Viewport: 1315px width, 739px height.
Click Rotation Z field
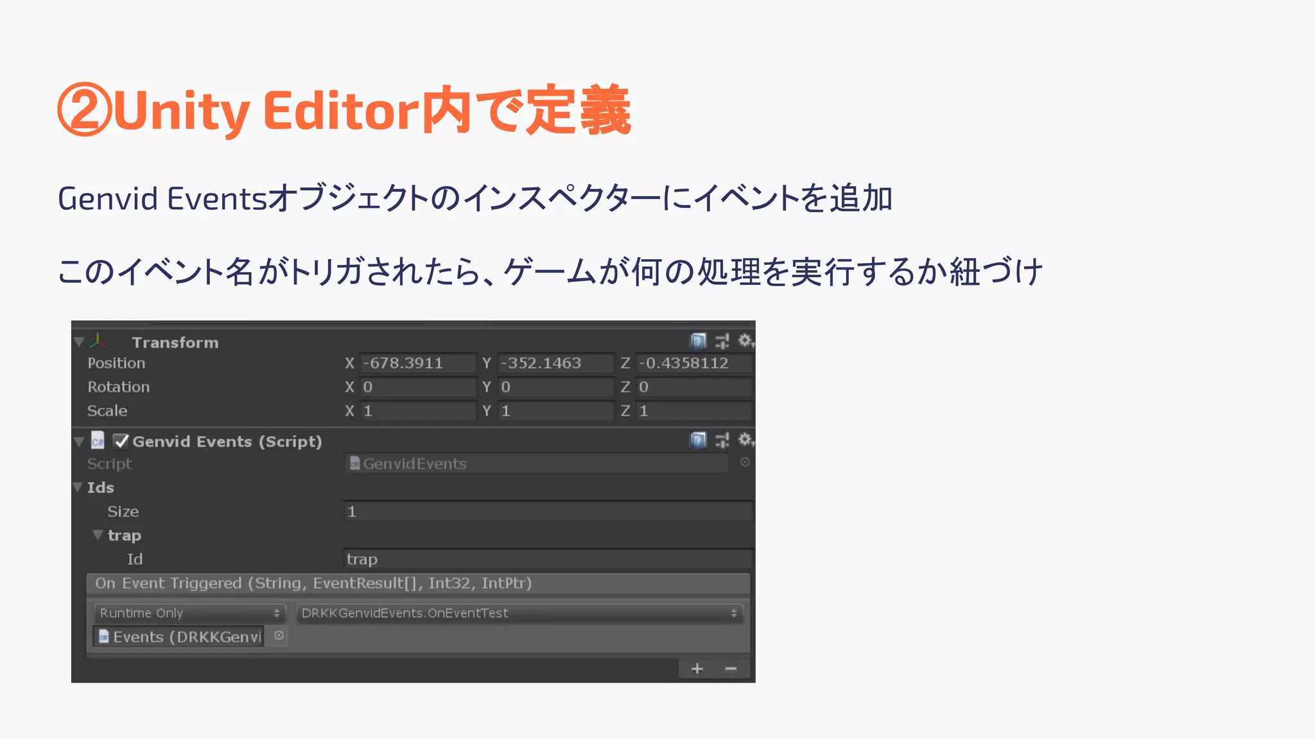693,387
